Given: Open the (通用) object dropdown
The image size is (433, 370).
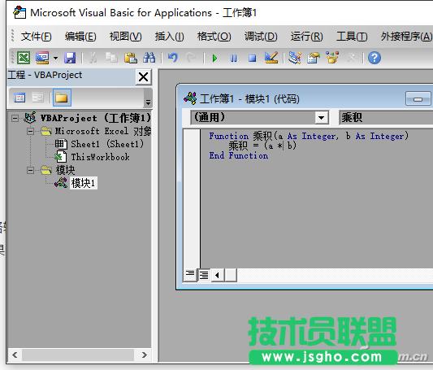Looking at the screenshot, I should pos(321,118).
